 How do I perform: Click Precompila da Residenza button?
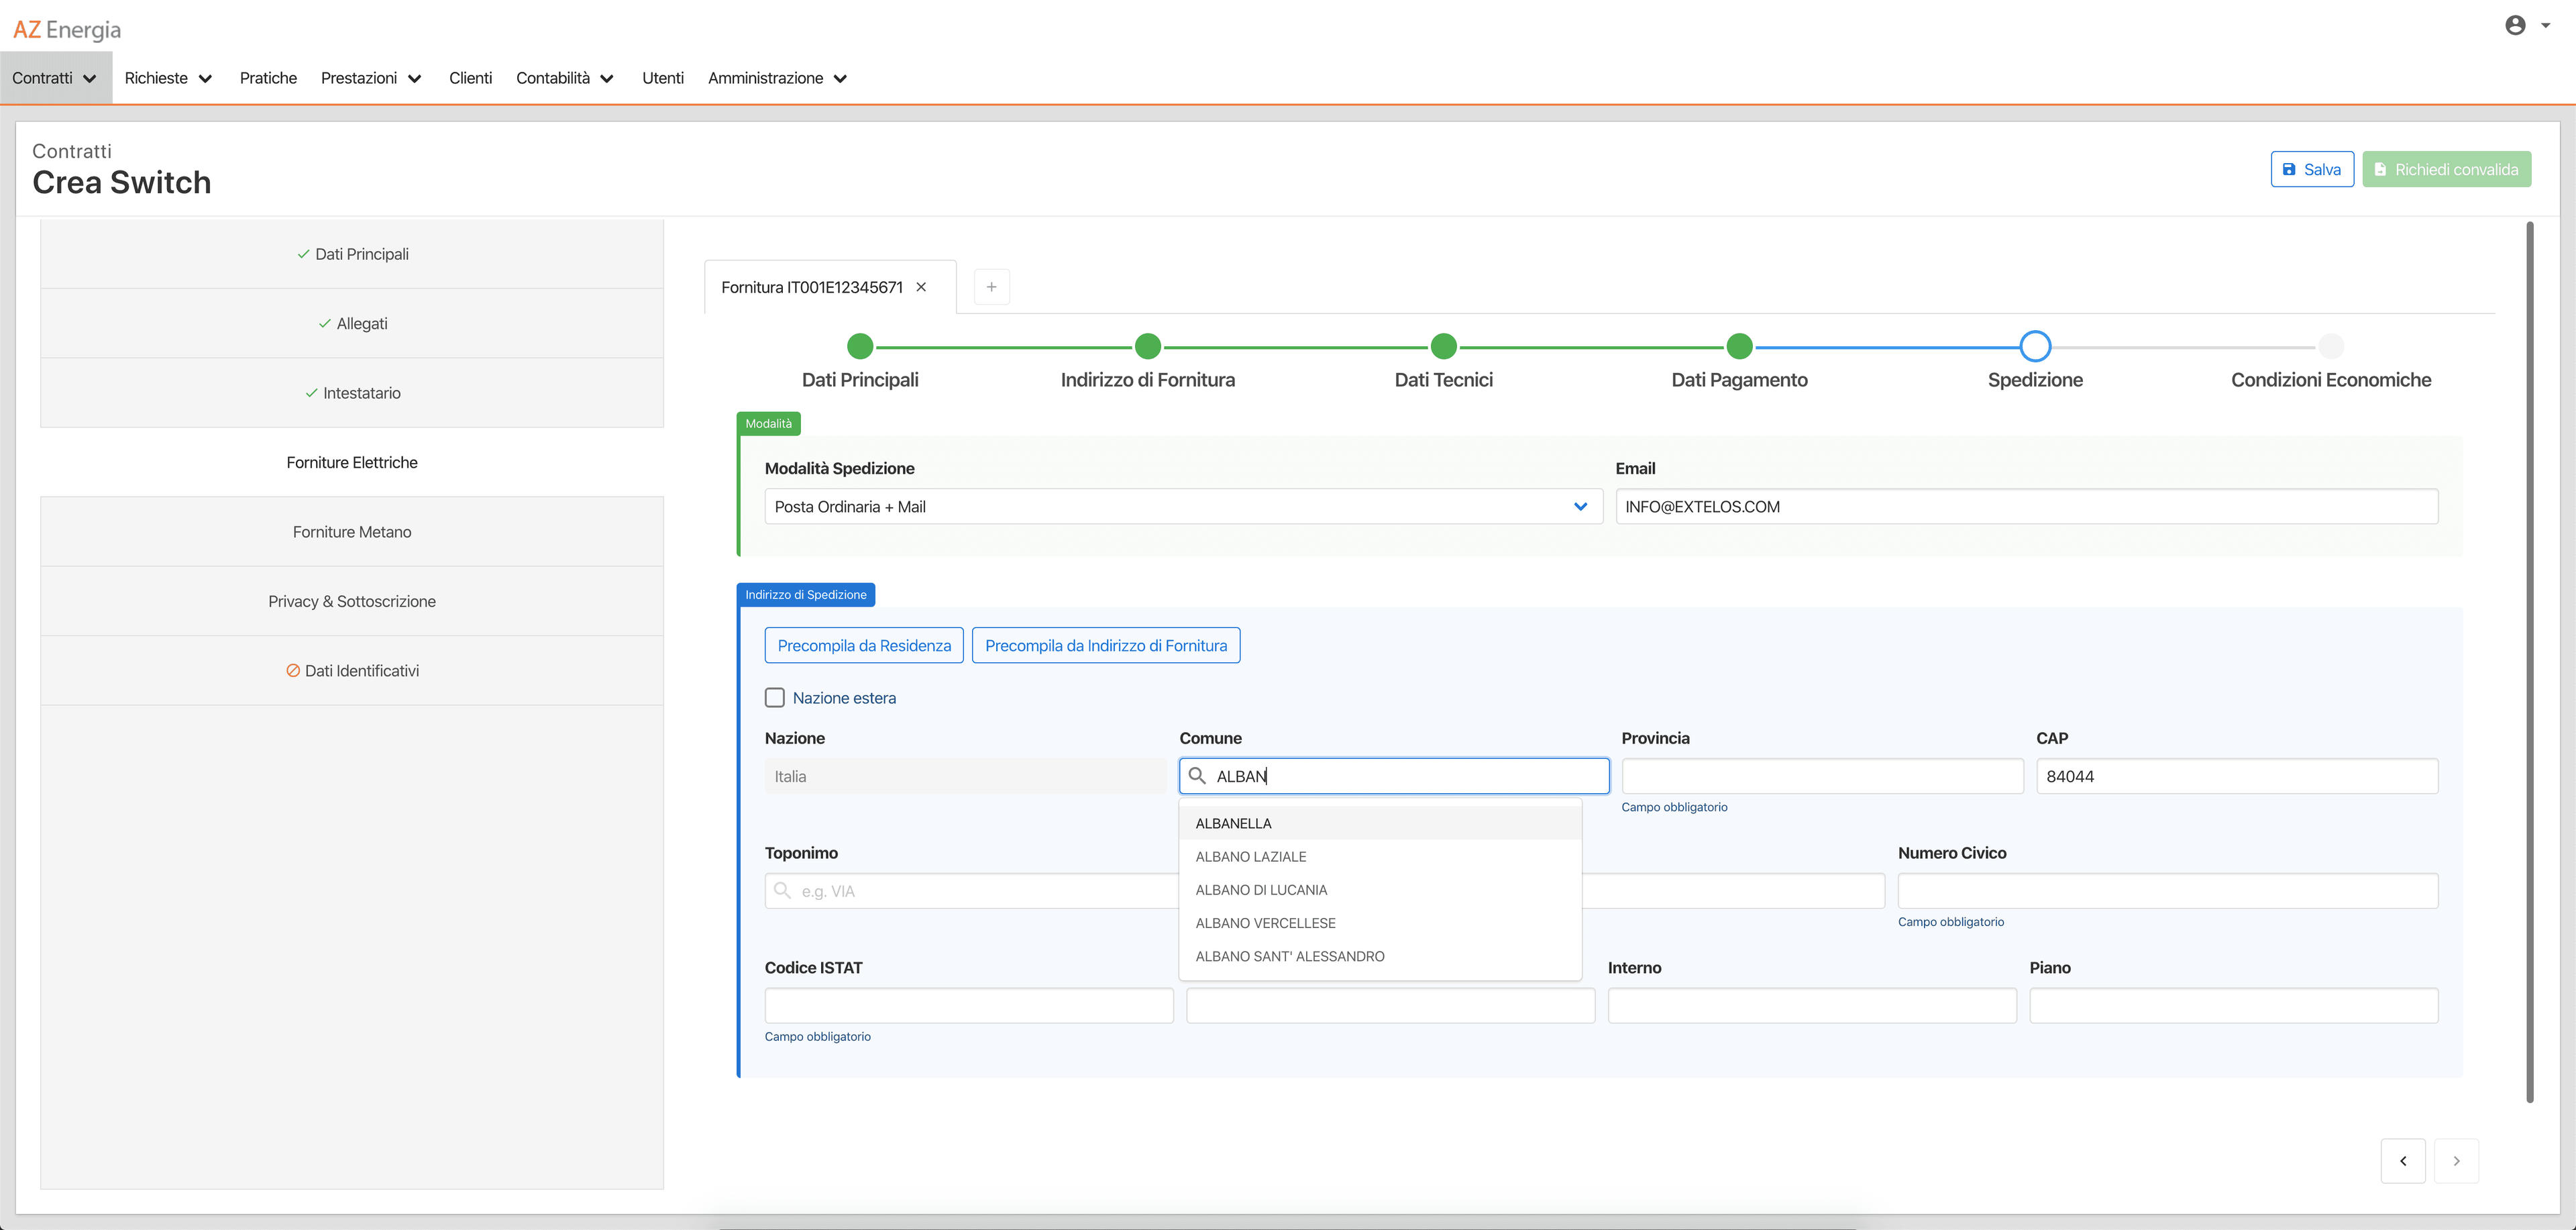point(864,646)
